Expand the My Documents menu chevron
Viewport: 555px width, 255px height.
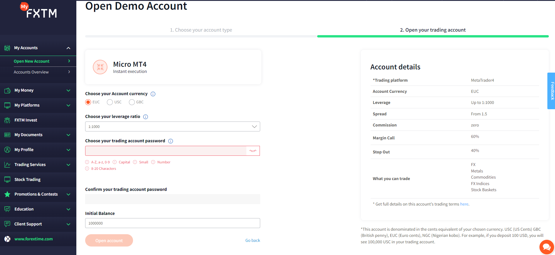pos(68,135)
